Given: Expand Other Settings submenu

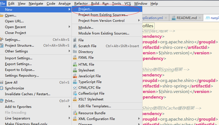Looking at the screenshot, I should click(x=69, y=51).
